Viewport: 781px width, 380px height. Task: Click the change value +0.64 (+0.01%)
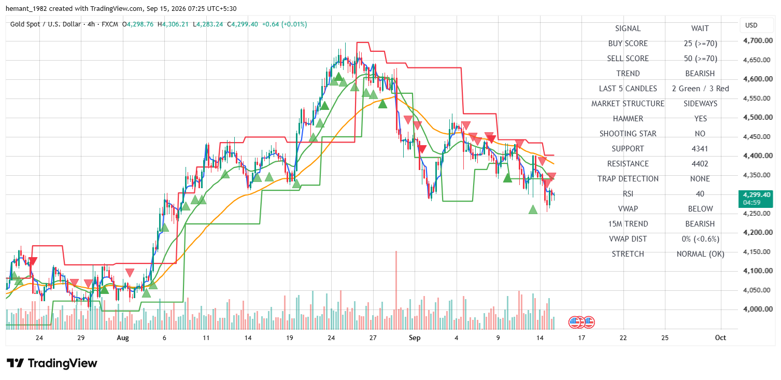coord(285,24)
